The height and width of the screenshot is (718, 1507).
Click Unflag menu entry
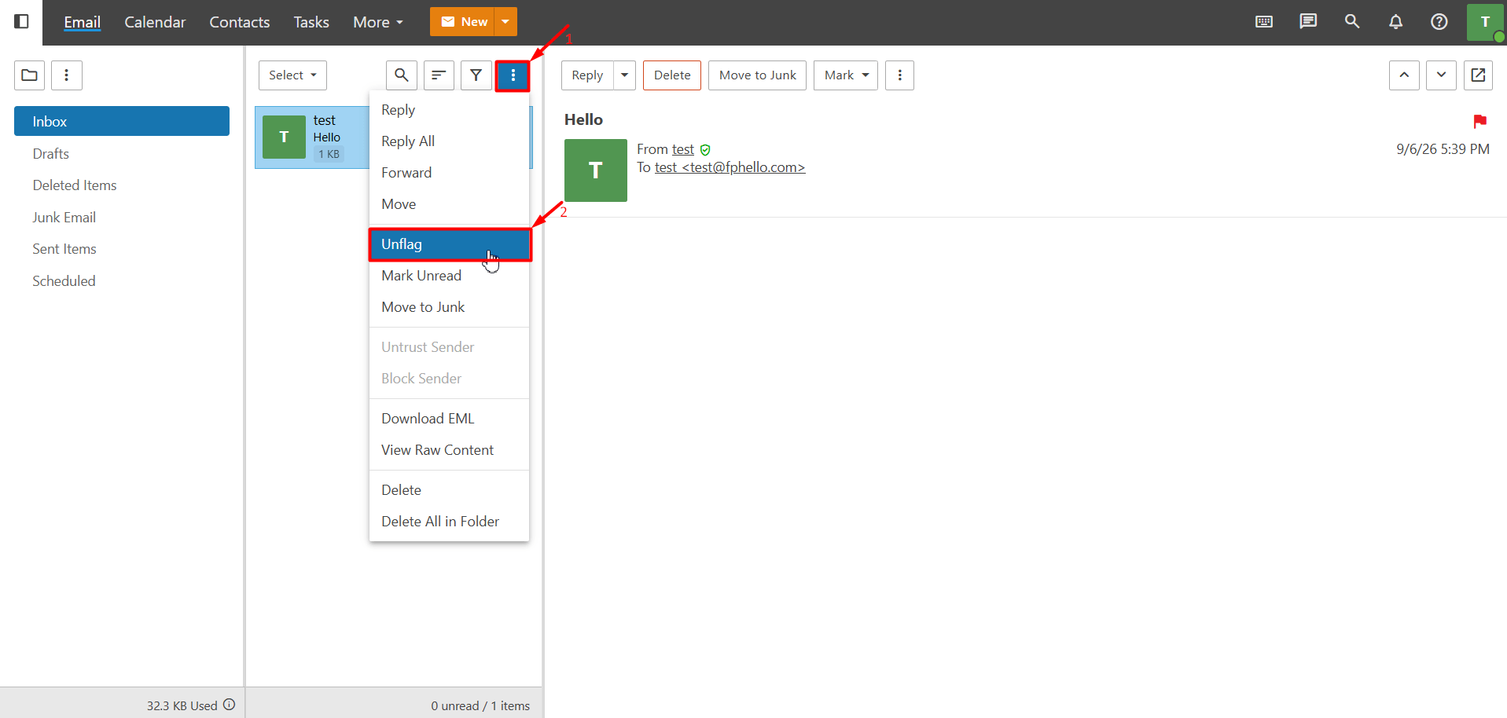[x=449, y=244]
